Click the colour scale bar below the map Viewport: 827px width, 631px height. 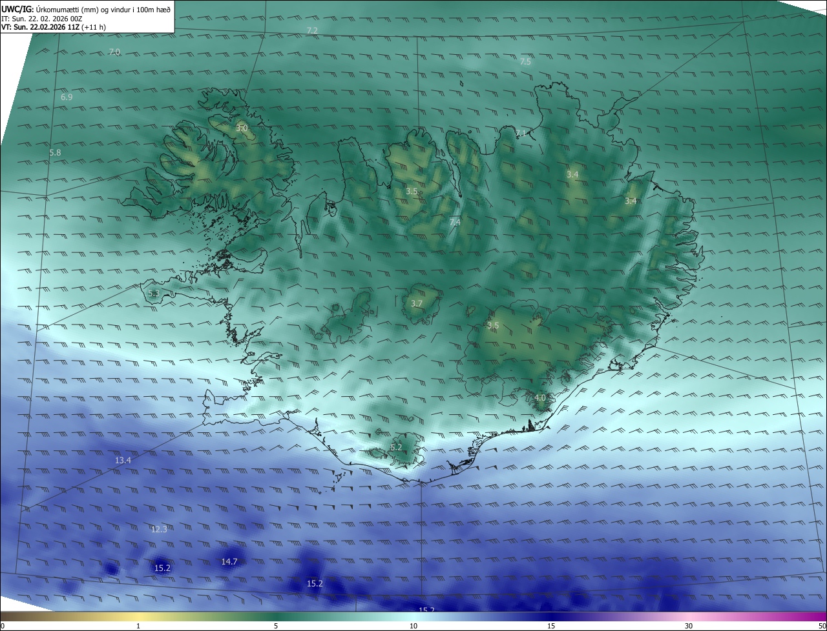click(413, 617)
